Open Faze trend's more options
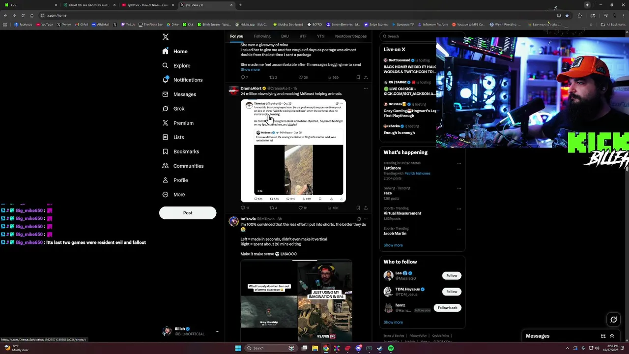This screenshot has height=354, width=629. 459,189
